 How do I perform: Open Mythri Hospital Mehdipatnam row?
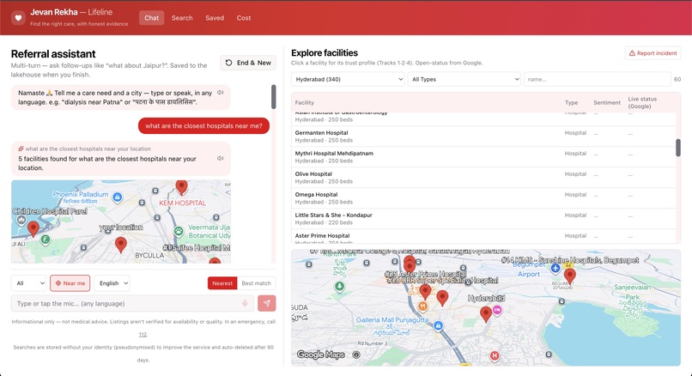tap(483, 157)
